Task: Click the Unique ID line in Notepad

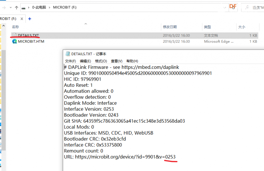Action: pyautogui.click(x=138, y=73)
